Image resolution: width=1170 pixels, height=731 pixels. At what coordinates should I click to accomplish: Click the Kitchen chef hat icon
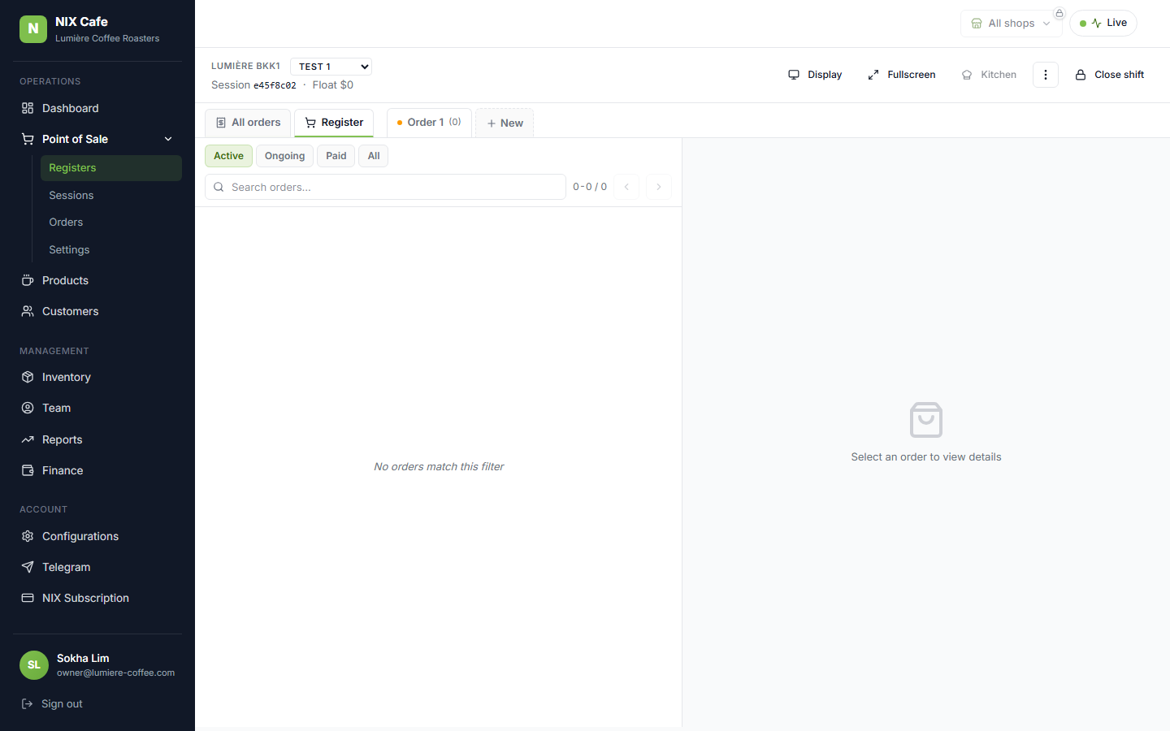point(967,75)
